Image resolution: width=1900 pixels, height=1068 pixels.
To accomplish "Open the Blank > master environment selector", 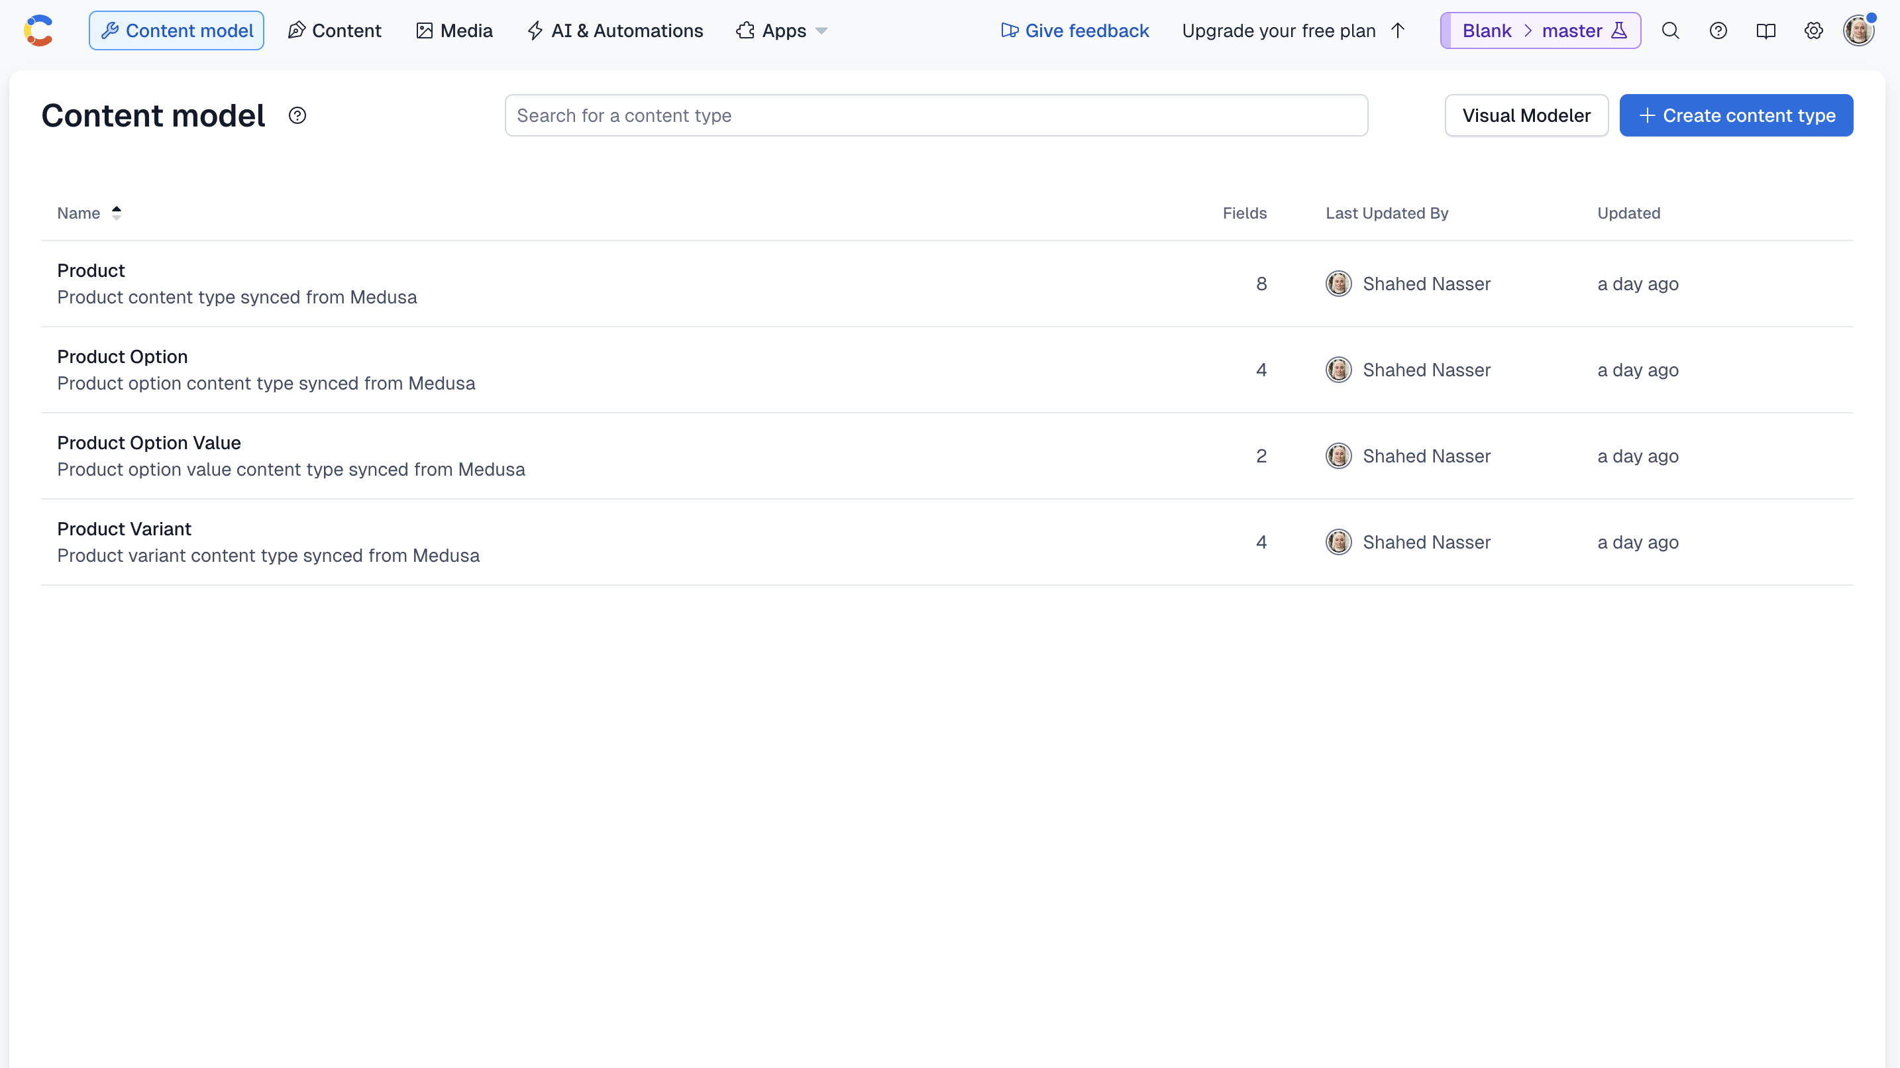I will [1540, 30].
